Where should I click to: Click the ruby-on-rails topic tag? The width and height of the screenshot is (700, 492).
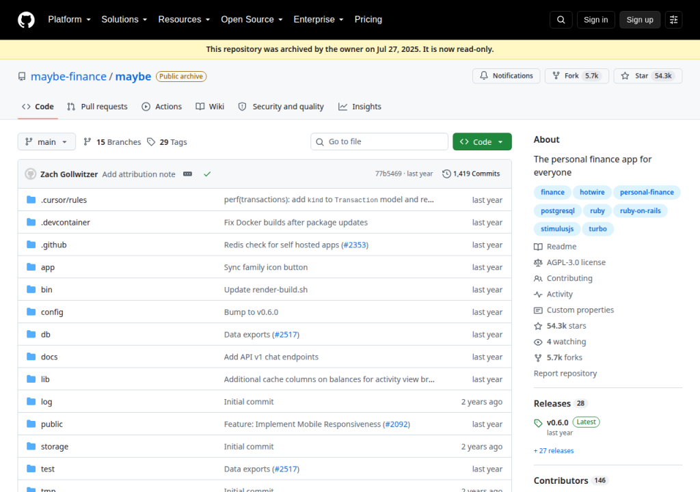(640, 210)
